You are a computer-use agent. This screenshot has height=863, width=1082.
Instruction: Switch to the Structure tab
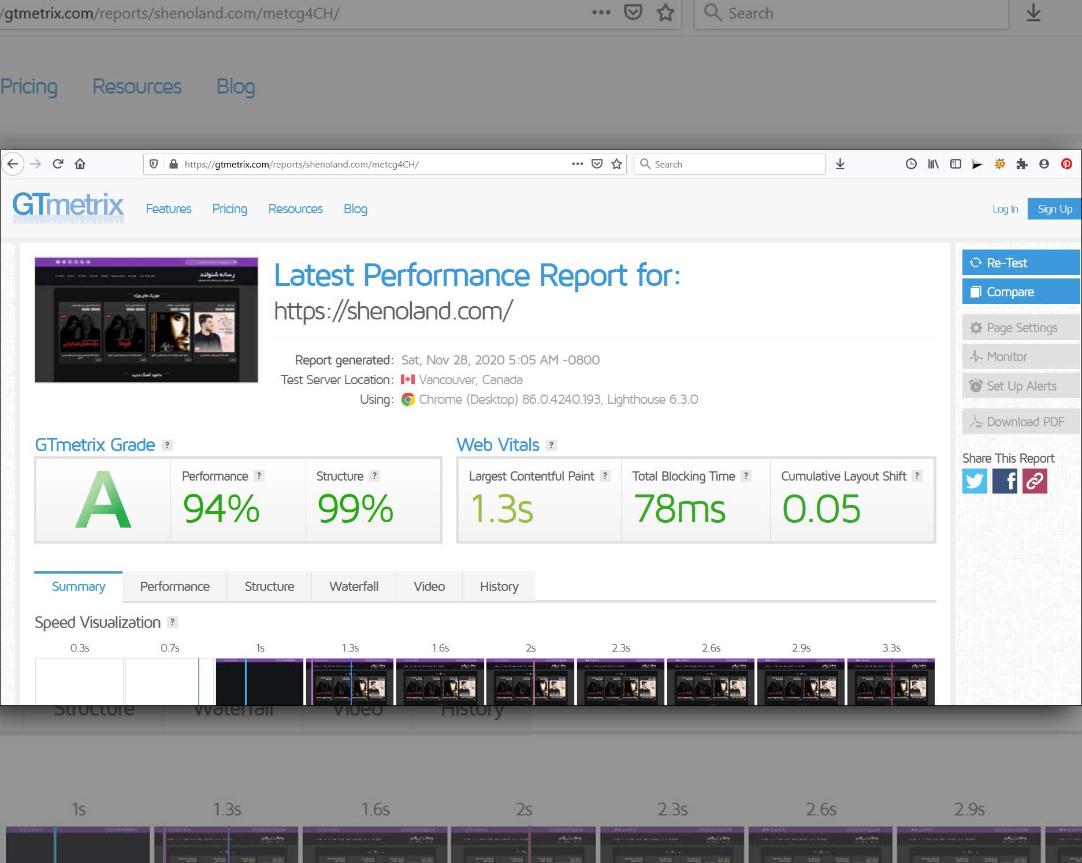pos(269,586)
